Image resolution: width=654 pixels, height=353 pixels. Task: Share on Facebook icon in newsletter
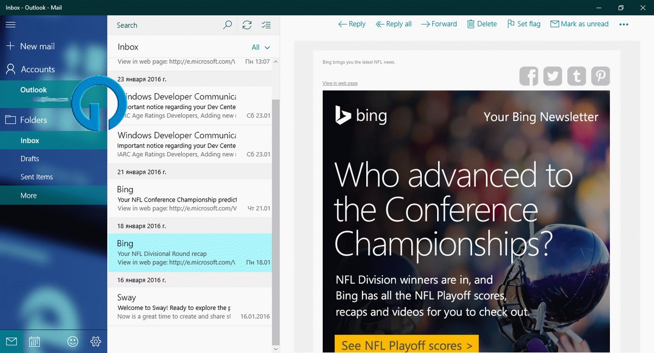click(x=529, y=76)
